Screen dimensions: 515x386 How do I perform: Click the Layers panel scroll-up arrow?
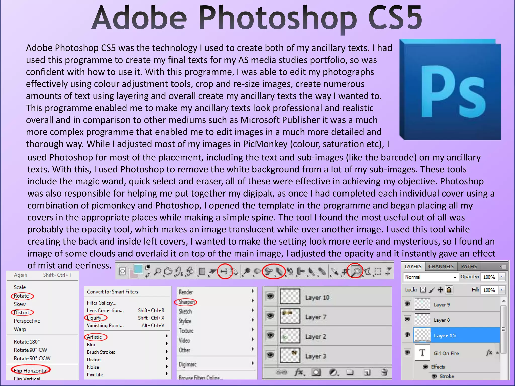pyautogui.click(x=503, y=301)
